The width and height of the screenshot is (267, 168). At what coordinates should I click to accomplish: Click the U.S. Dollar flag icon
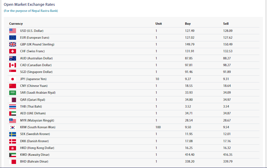[x=13, y=31]
